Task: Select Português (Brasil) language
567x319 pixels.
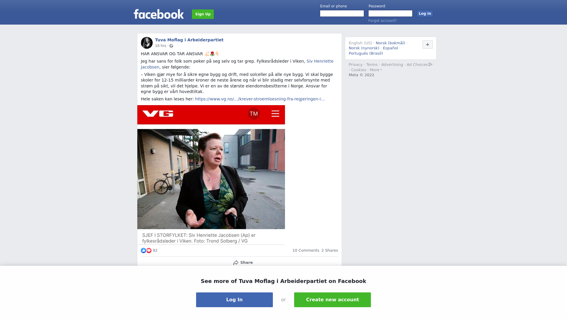Action: [x=366, y=53]
